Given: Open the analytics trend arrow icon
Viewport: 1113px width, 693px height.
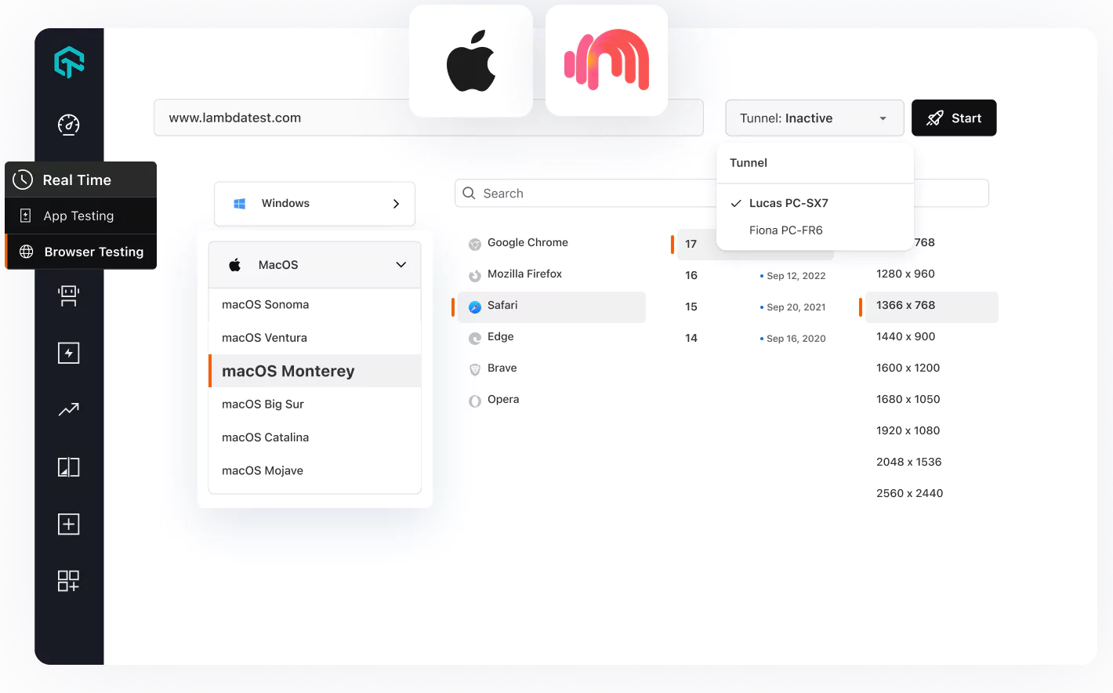Looking at the screenshot, I should 69,409.
